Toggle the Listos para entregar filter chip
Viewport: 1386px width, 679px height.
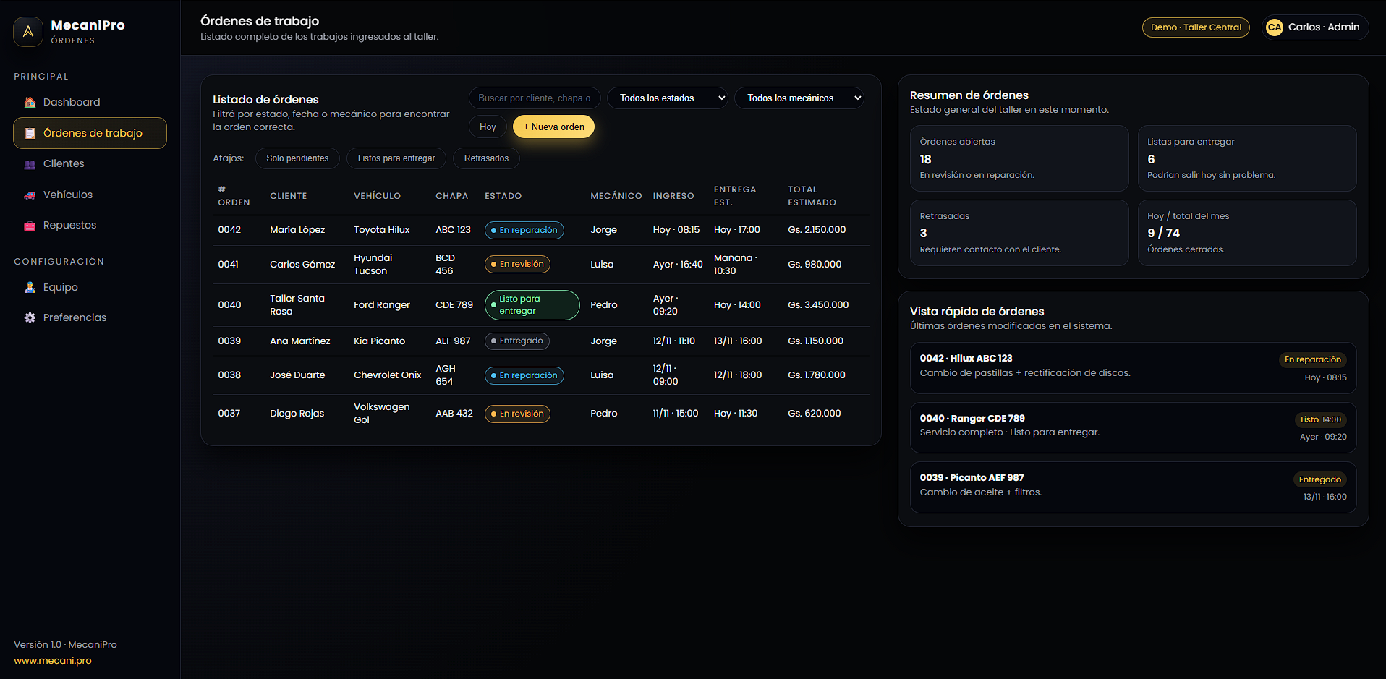pos(396,158)
